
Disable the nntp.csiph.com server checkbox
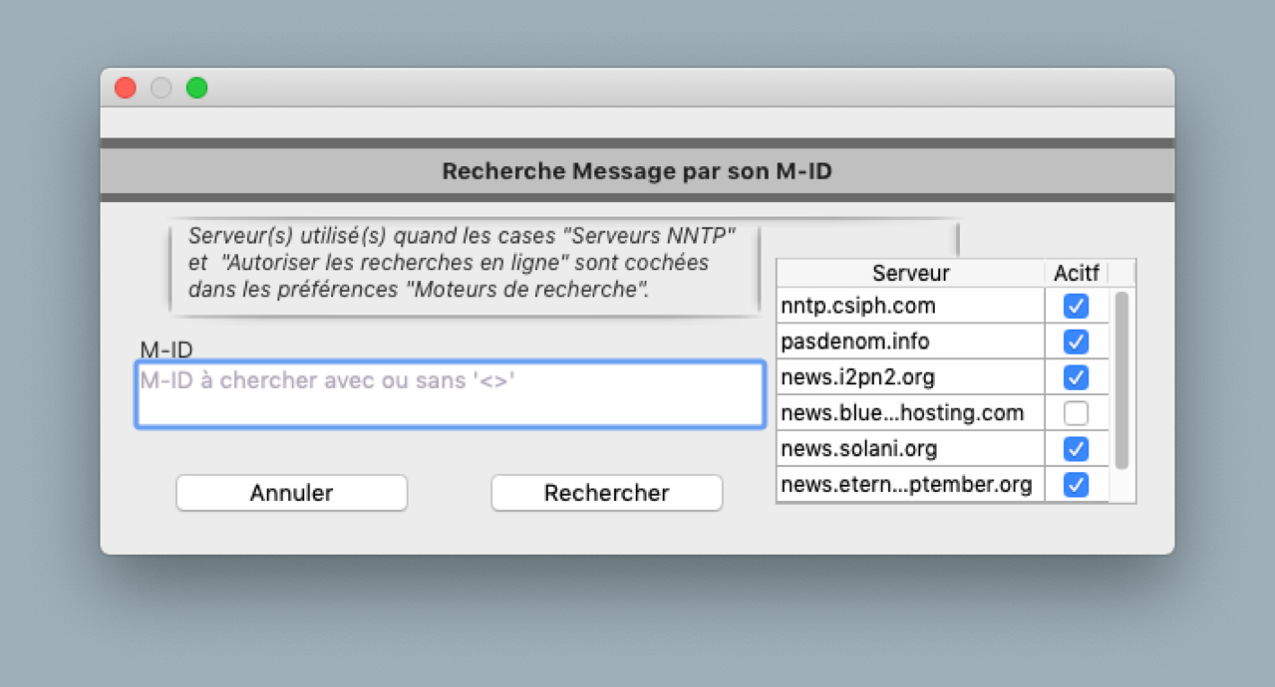1076,306
